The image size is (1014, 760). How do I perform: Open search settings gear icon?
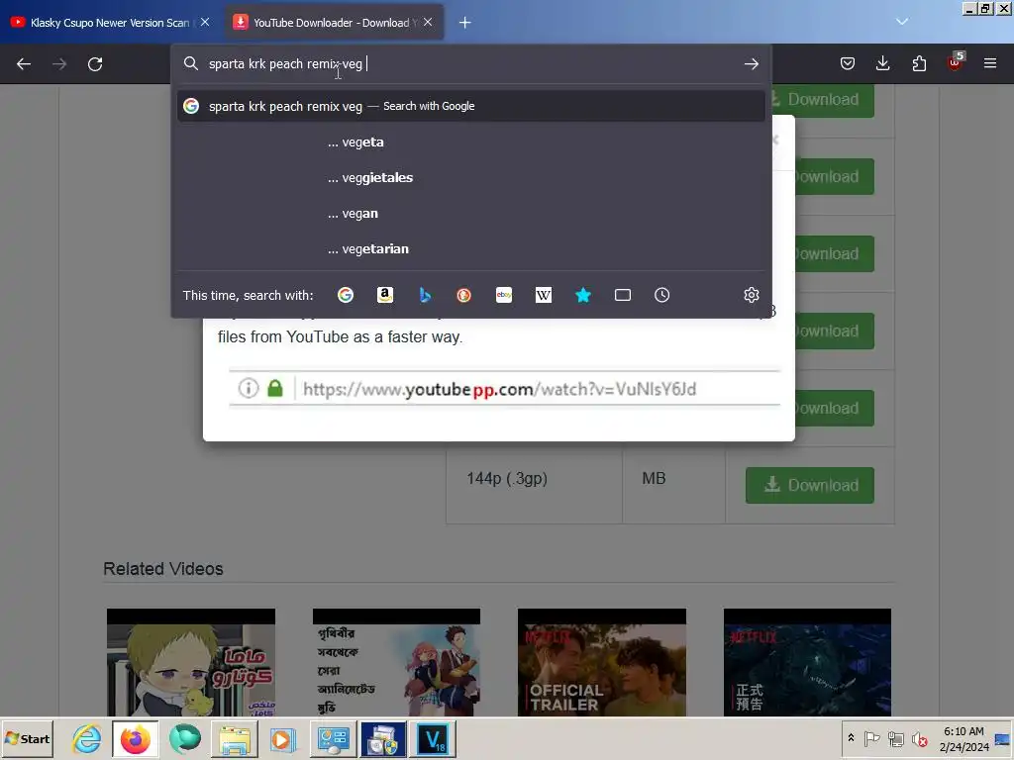(x=751, y=295)
